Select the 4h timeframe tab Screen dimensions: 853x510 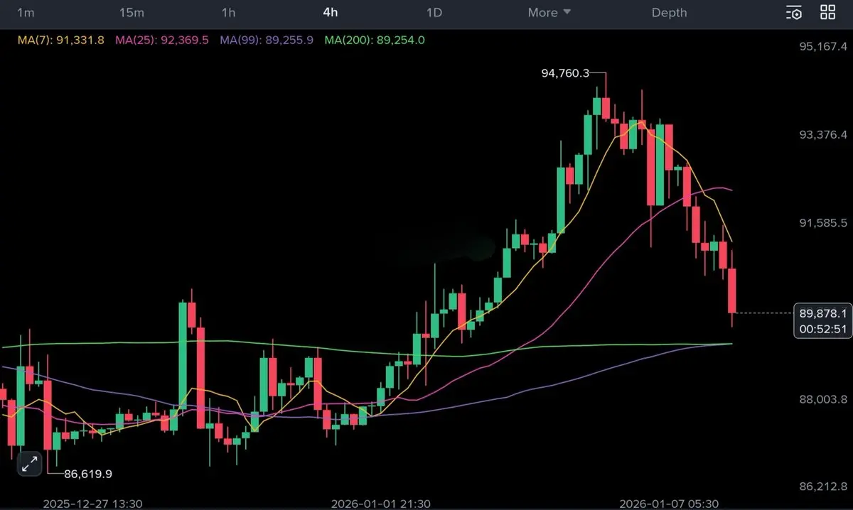click(331, 12)
